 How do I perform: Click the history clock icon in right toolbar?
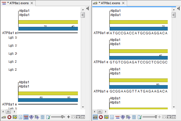pyautogui.click(x=134, y=117)
